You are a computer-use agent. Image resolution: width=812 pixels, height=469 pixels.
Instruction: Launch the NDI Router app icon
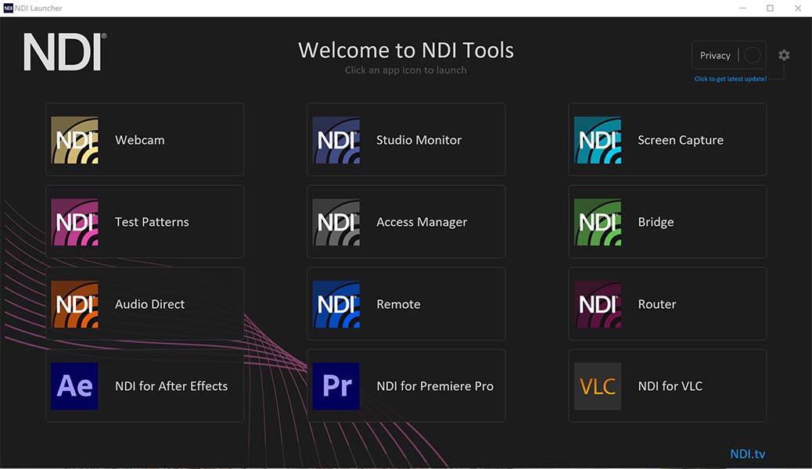(x=598, y=304)
